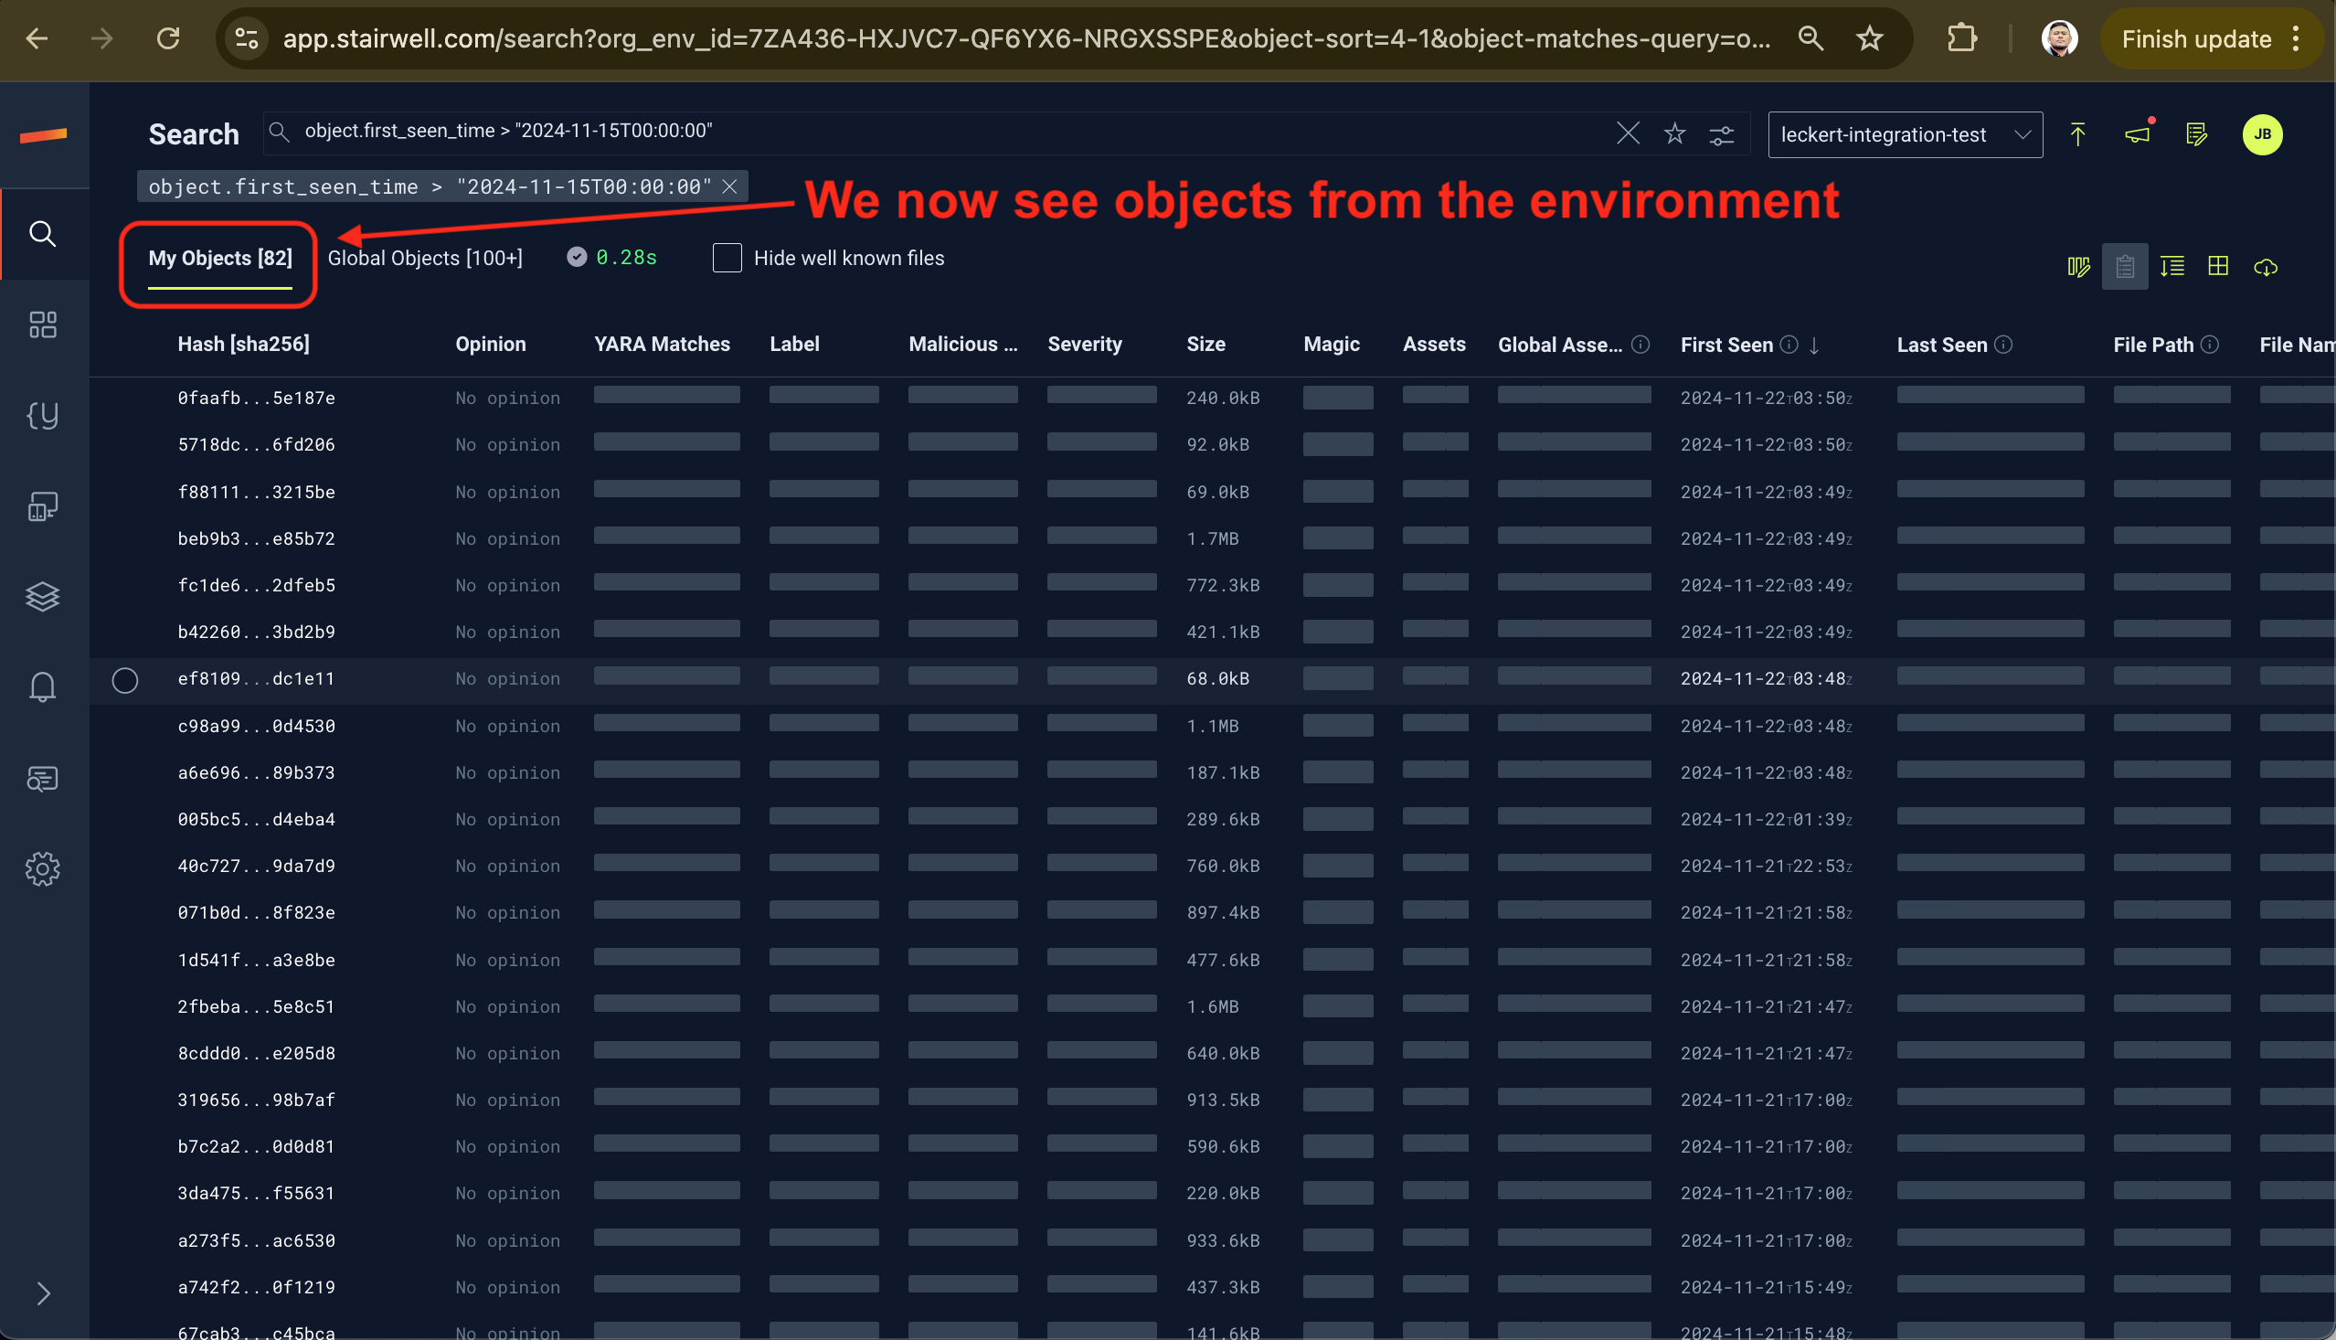Select row ef8109...dc1e11 radio circle
Screen dimensions: 2336x1340
click(x=125, y=680)
